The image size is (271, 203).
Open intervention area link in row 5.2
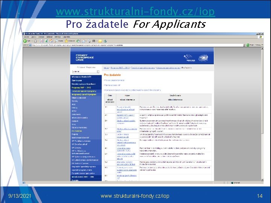(126, 163)
